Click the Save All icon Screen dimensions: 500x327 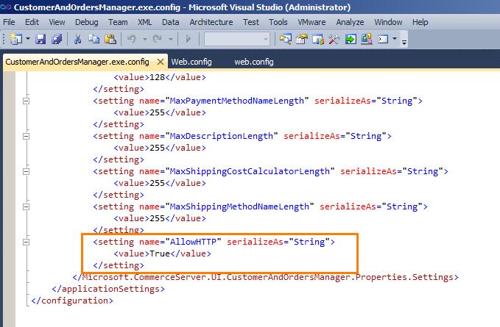57,39
